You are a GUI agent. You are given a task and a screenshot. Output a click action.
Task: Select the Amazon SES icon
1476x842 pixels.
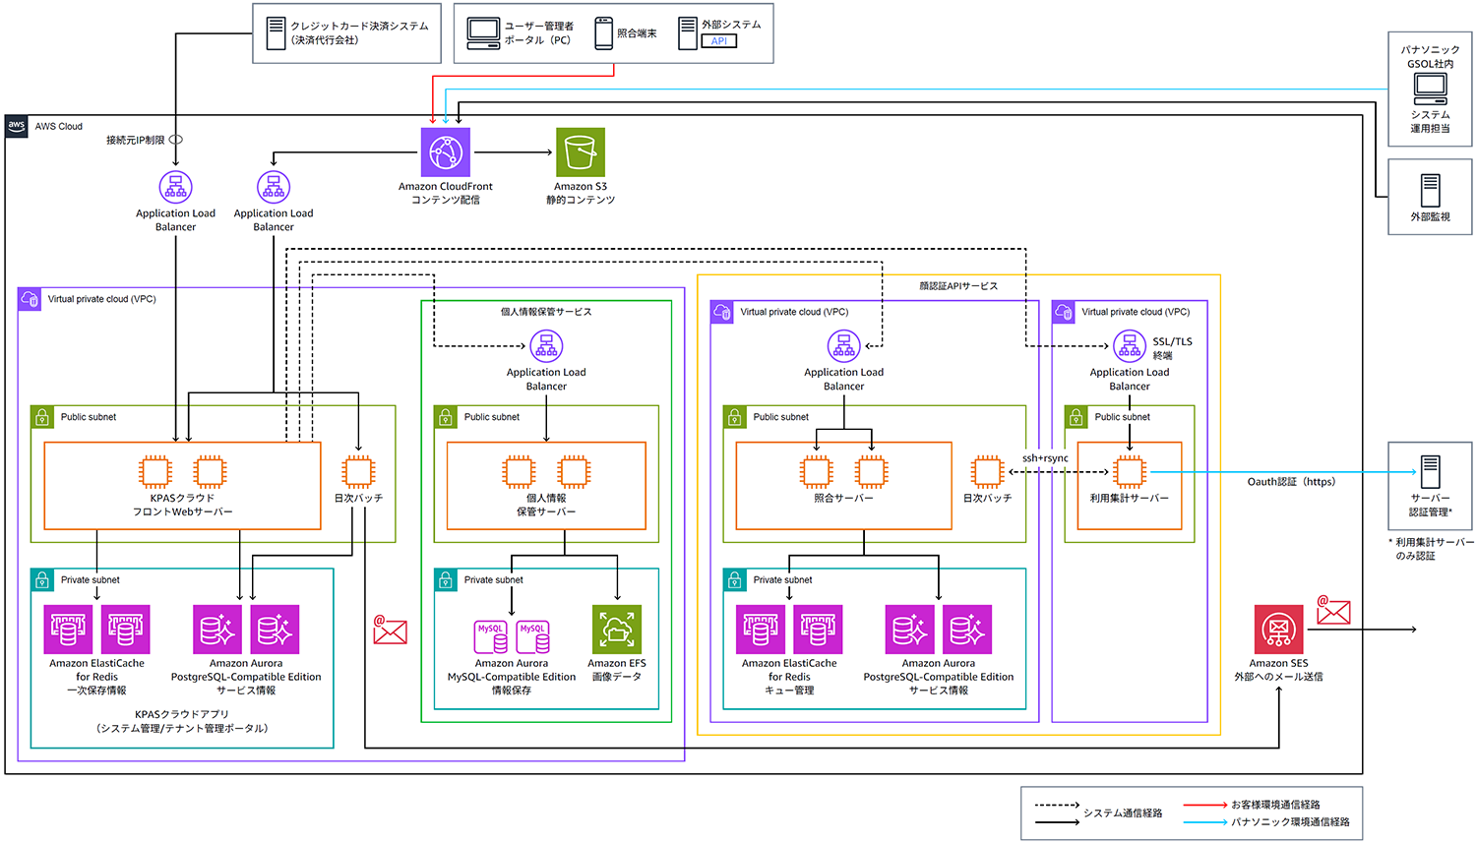pos(1278,630)
